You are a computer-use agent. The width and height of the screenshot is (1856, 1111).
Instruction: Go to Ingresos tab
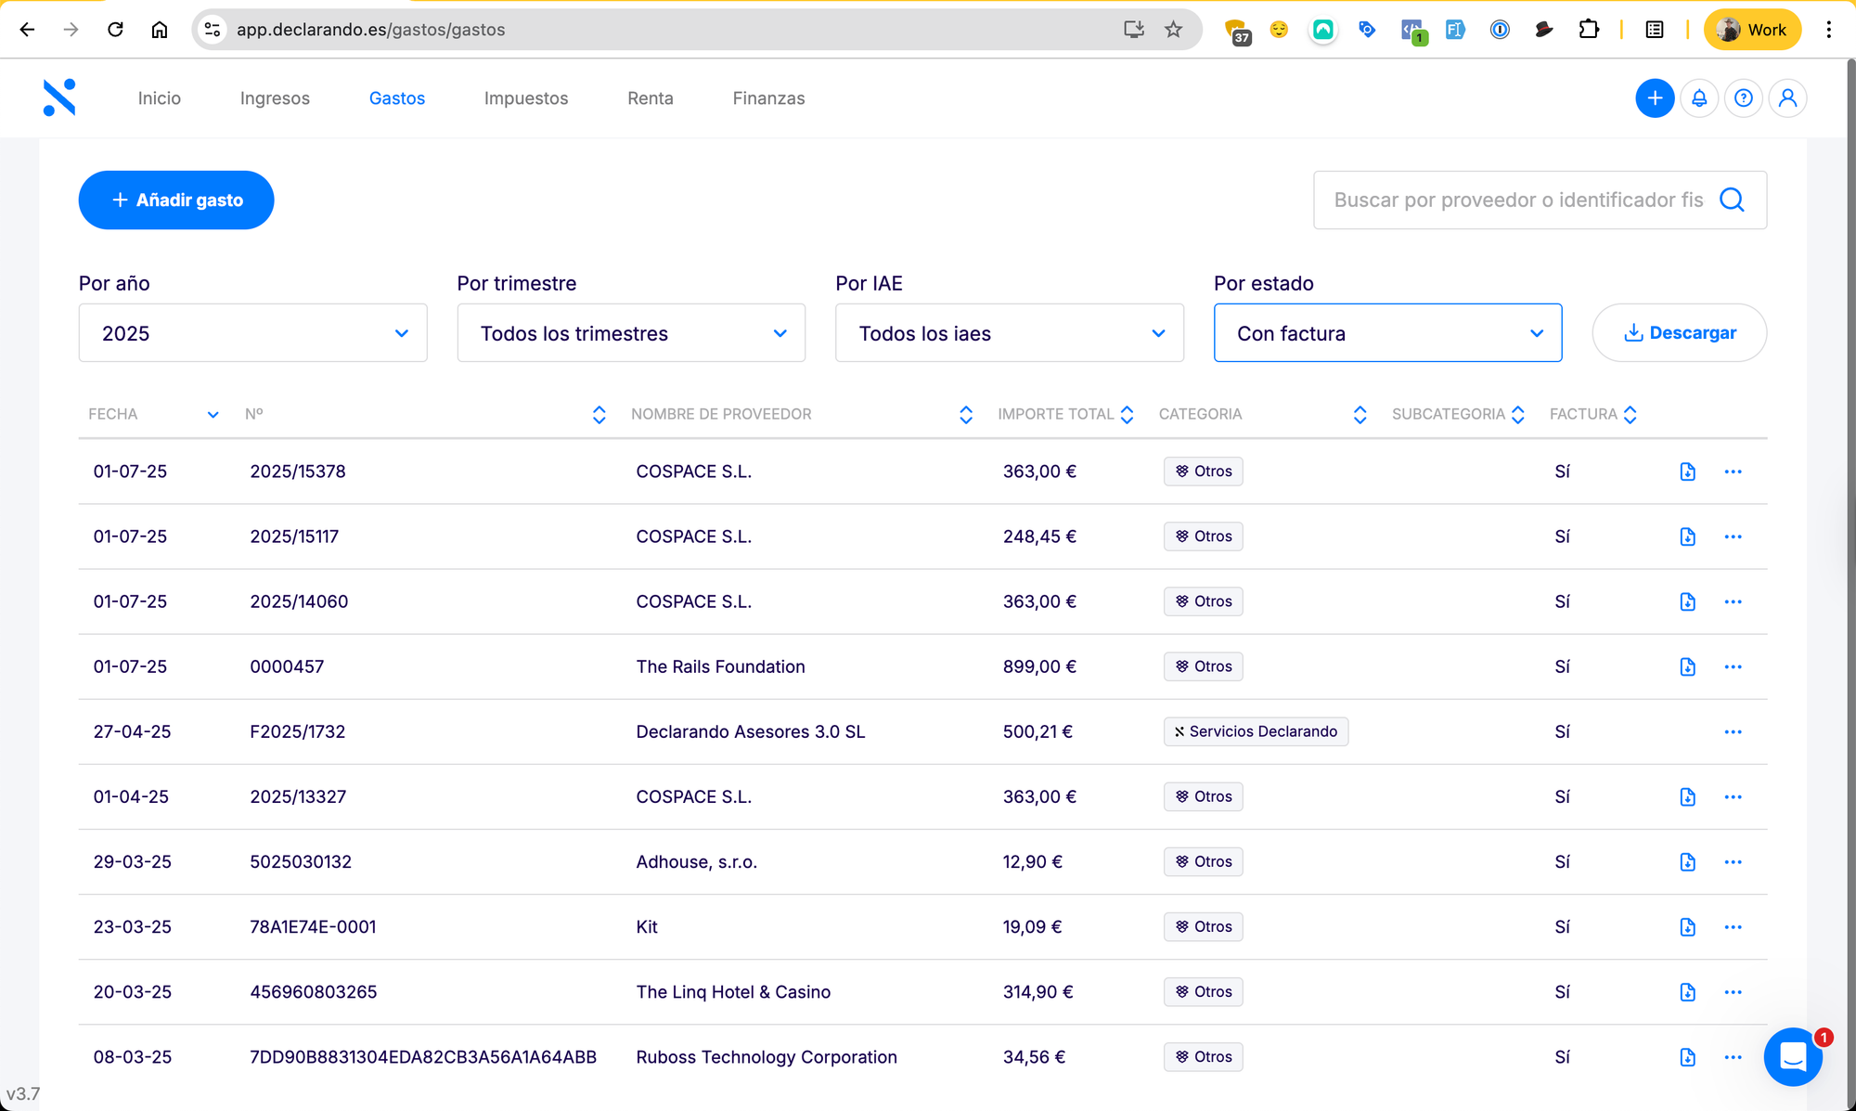pos(275,98)
